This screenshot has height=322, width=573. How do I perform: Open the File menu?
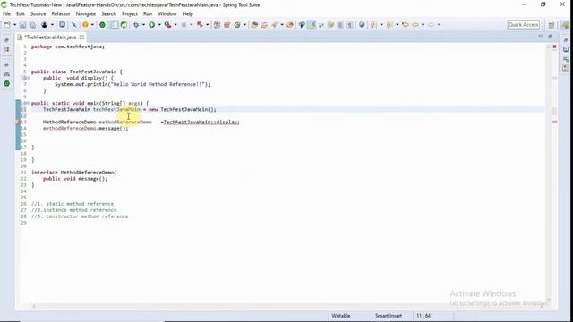6,14
